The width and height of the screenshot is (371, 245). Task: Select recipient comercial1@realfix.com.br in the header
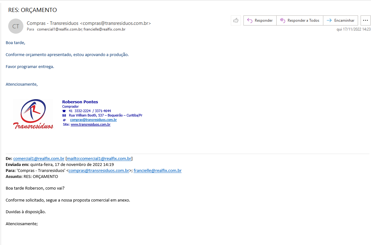click(x=59, y=29)
